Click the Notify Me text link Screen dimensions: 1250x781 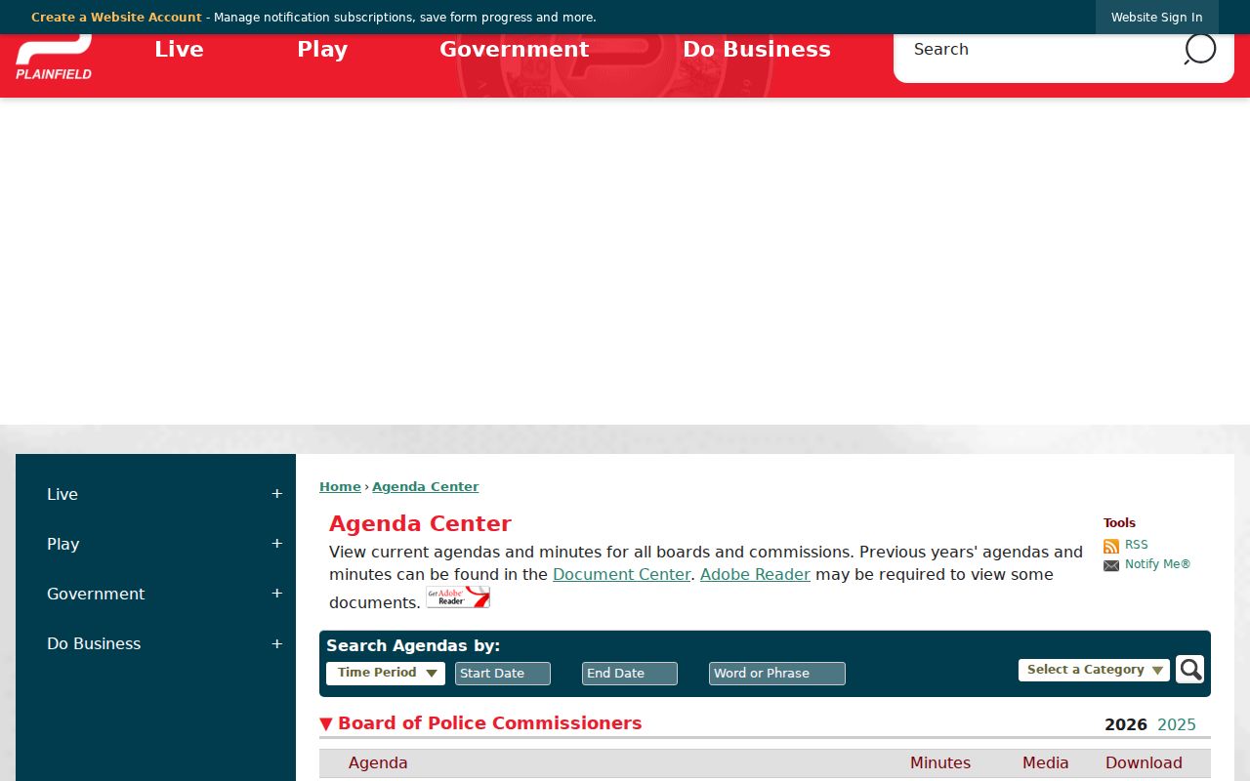[x=1157, y=564]
